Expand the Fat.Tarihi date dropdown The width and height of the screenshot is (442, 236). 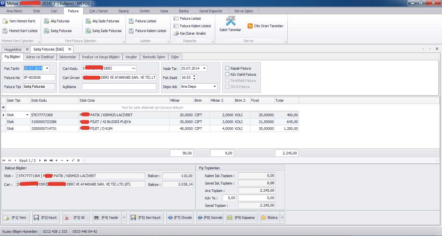click(x=47, y=68)
